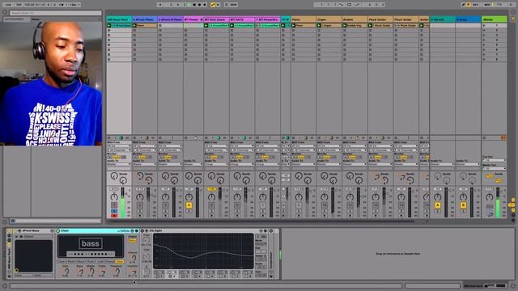Select the MT HATS track header
This screenshot has width=518, height=291.
[242, 19]
